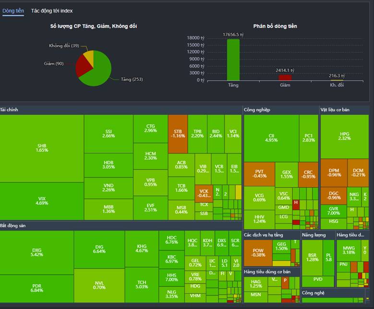The image size is (374, 309).
Task: Select the VPB 0.95% tile
Action: [x=150, y=183]
